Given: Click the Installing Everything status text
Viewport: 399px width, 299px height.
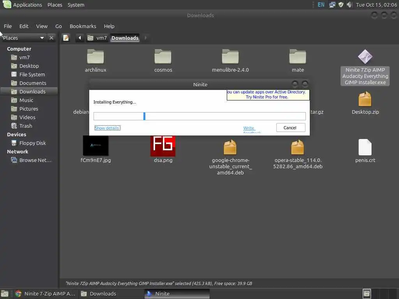Looking at the screenshot, I should (x=115, y=102).
